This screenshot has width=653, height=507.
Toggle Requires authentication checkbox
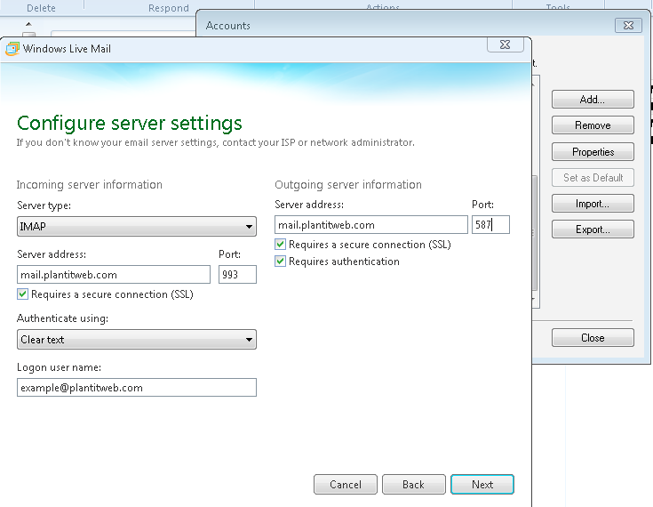coord(280,262)
